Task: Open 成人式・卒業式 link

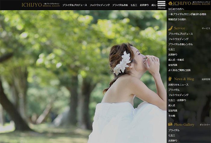Action: (176, 60)
